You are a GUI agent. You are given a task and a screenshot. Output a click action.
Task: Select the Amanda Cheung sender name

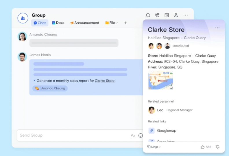43,35
